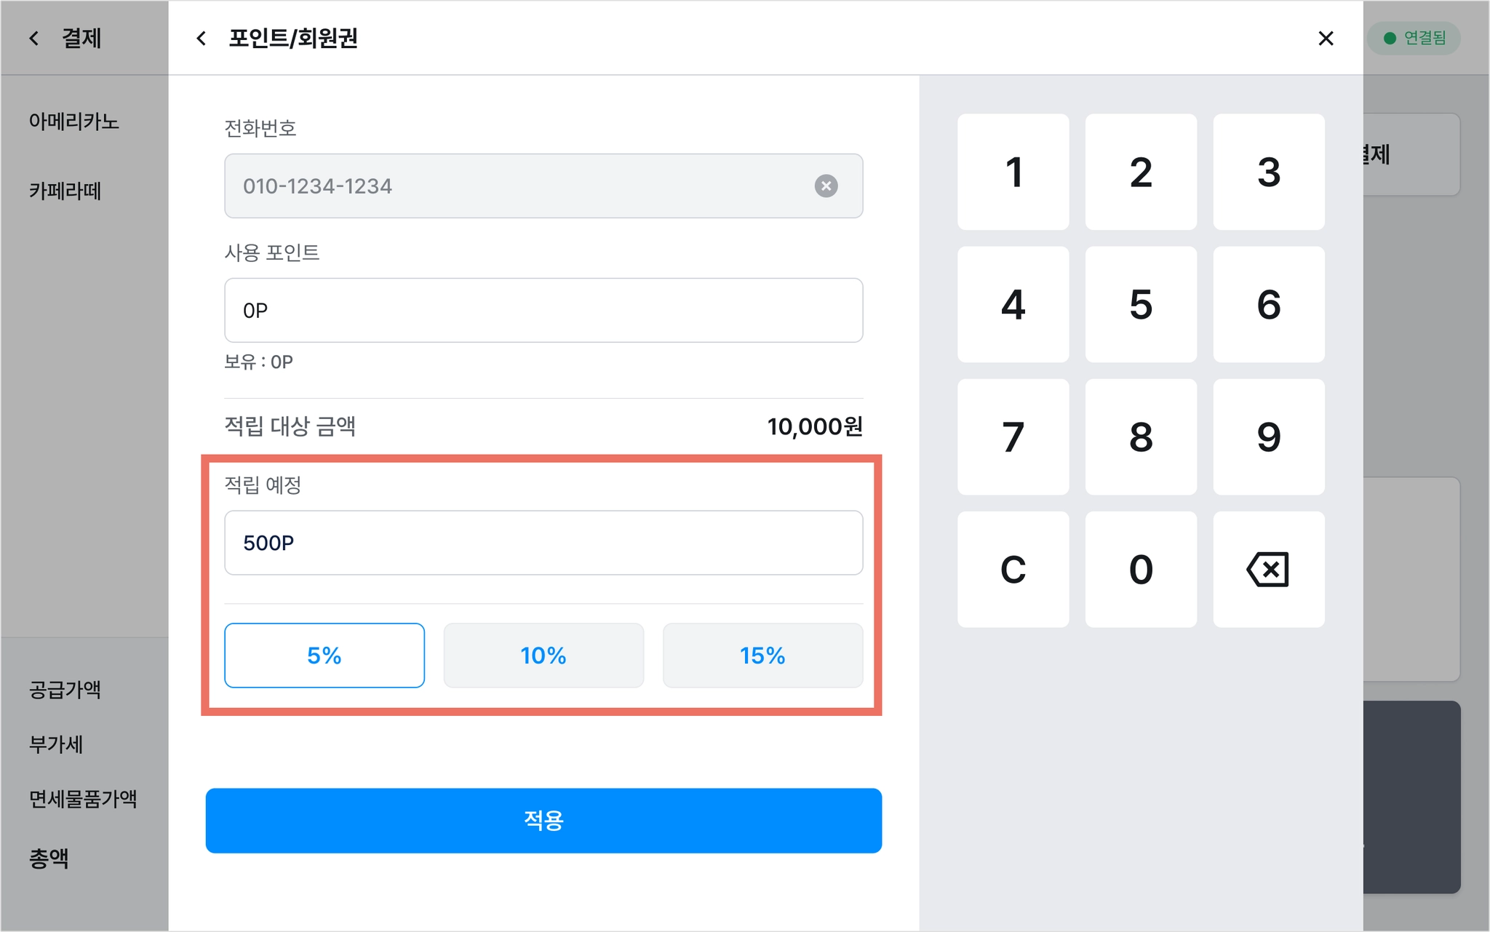Close the 포인트/회원권 dialog

coord(1326,39)
